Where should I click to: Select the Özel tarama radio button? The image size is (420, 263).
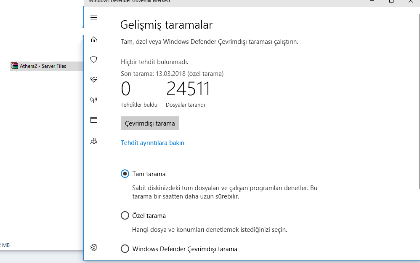(x=125, y=215)
